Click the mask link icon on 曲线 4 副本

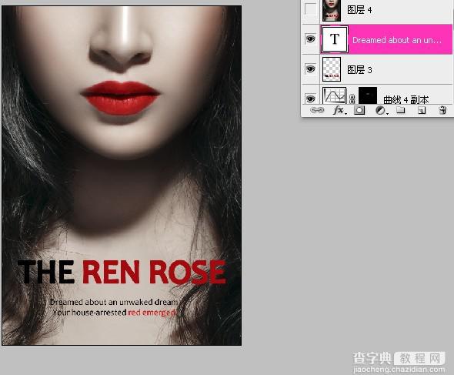point(352,99)
